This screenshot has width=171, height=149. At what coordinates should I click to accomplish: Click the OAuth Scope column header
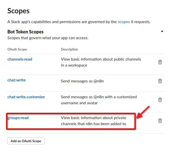tap(17, 49)
